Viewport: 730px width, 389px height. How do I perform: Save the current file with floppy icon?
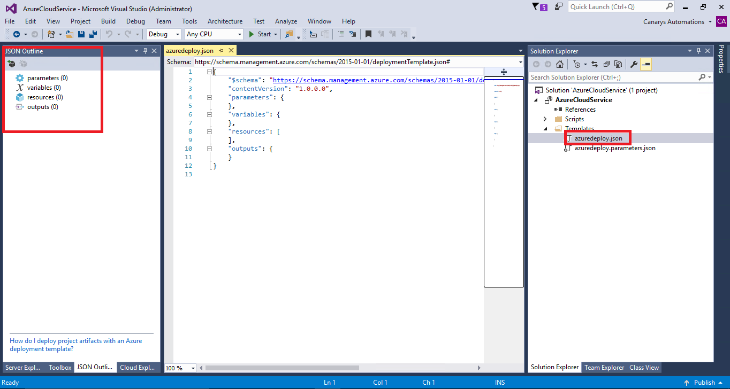(x=81, y=34)
